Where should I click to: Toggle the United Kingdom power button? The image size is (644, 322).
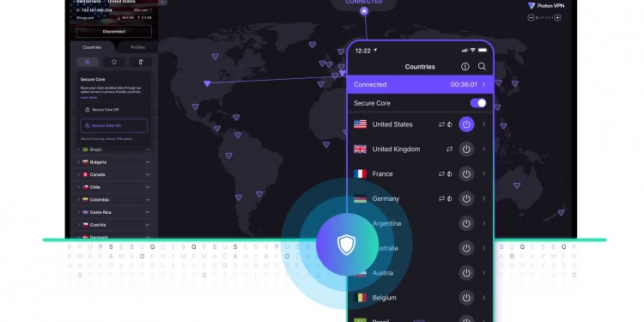point(466,149)
